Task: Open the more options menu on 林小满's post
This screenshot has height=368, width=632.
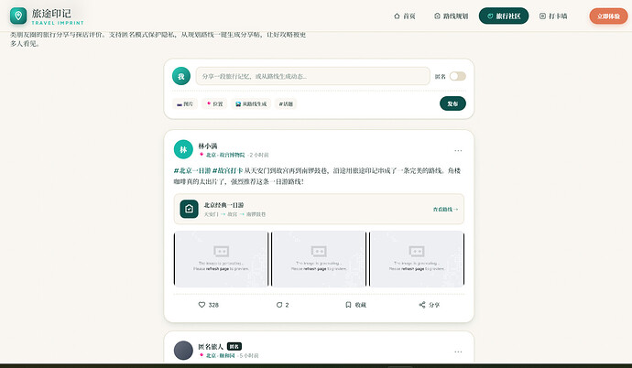Action: (458, 150)
